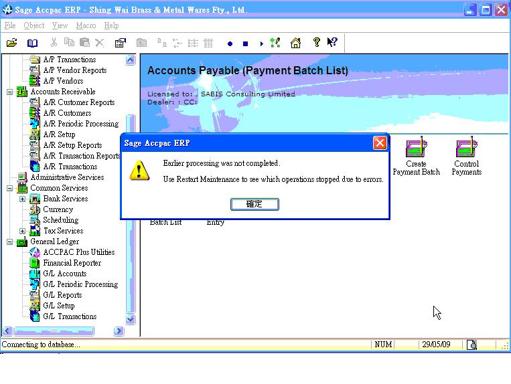Click the tree panel scroll down arrow

click(131, 319)
